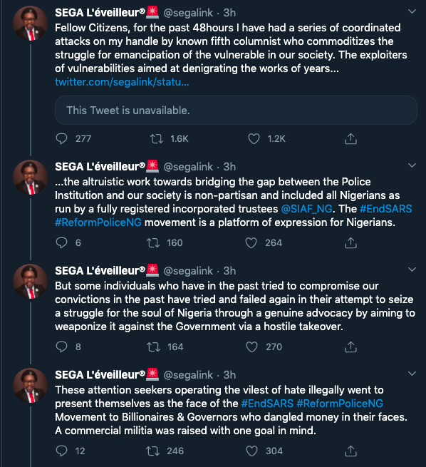Reply to the tweet with 8 comments
426x467 pixels.
pyautogui.click(x=61, y=347)
